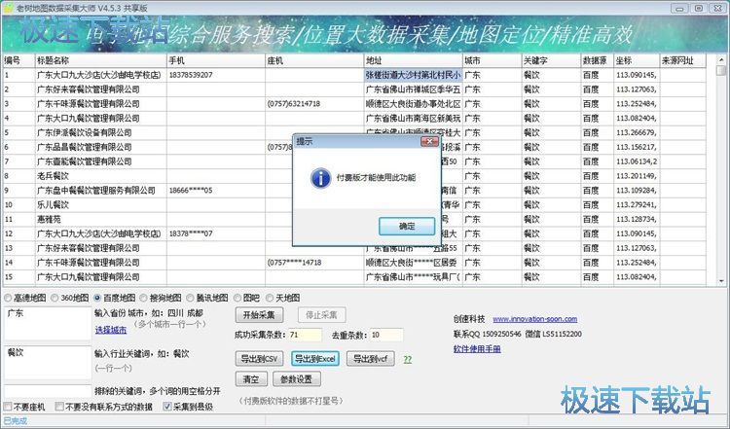Click 停止采集 button
Image resolution: width=730 pixels, height=429 pixels.
click(x=321, y=315)
